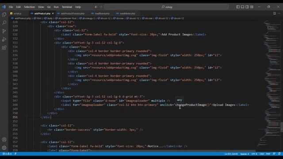The width and height of the screenshot is (283, 159).
Task: Click 'Upload Images' text on line 348
Action: pos(224,105)
